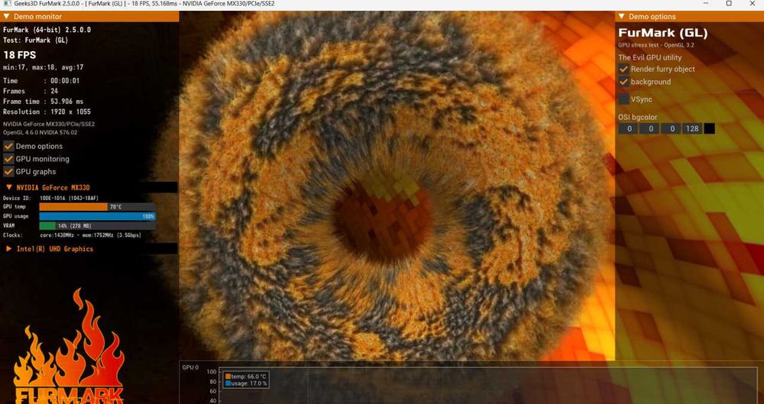Click the 'Frame time : 53.906 ms' line

point(43,102)
